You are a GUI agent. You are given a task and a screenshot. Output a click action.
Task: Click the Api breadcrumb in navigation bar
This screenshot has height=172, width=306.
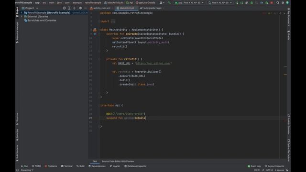click(x=130, y=3)
